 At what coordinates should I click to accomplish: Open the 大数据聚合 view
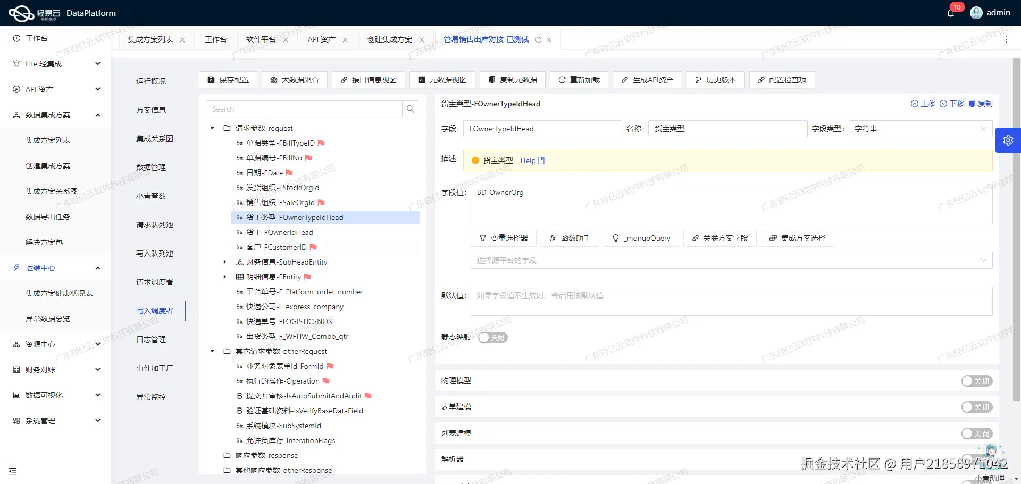[x=295, y=80]
